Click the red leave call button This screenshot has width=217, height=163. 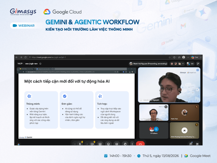click(x=140, y=144)
